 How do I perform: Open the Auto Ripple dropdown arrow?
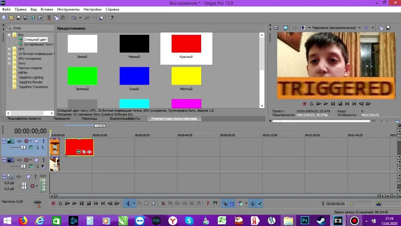(x=246, y=203)
